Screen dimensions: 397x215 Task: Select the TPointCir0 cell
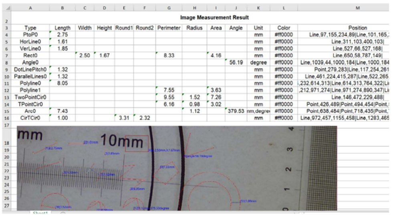tap(30, 104)
